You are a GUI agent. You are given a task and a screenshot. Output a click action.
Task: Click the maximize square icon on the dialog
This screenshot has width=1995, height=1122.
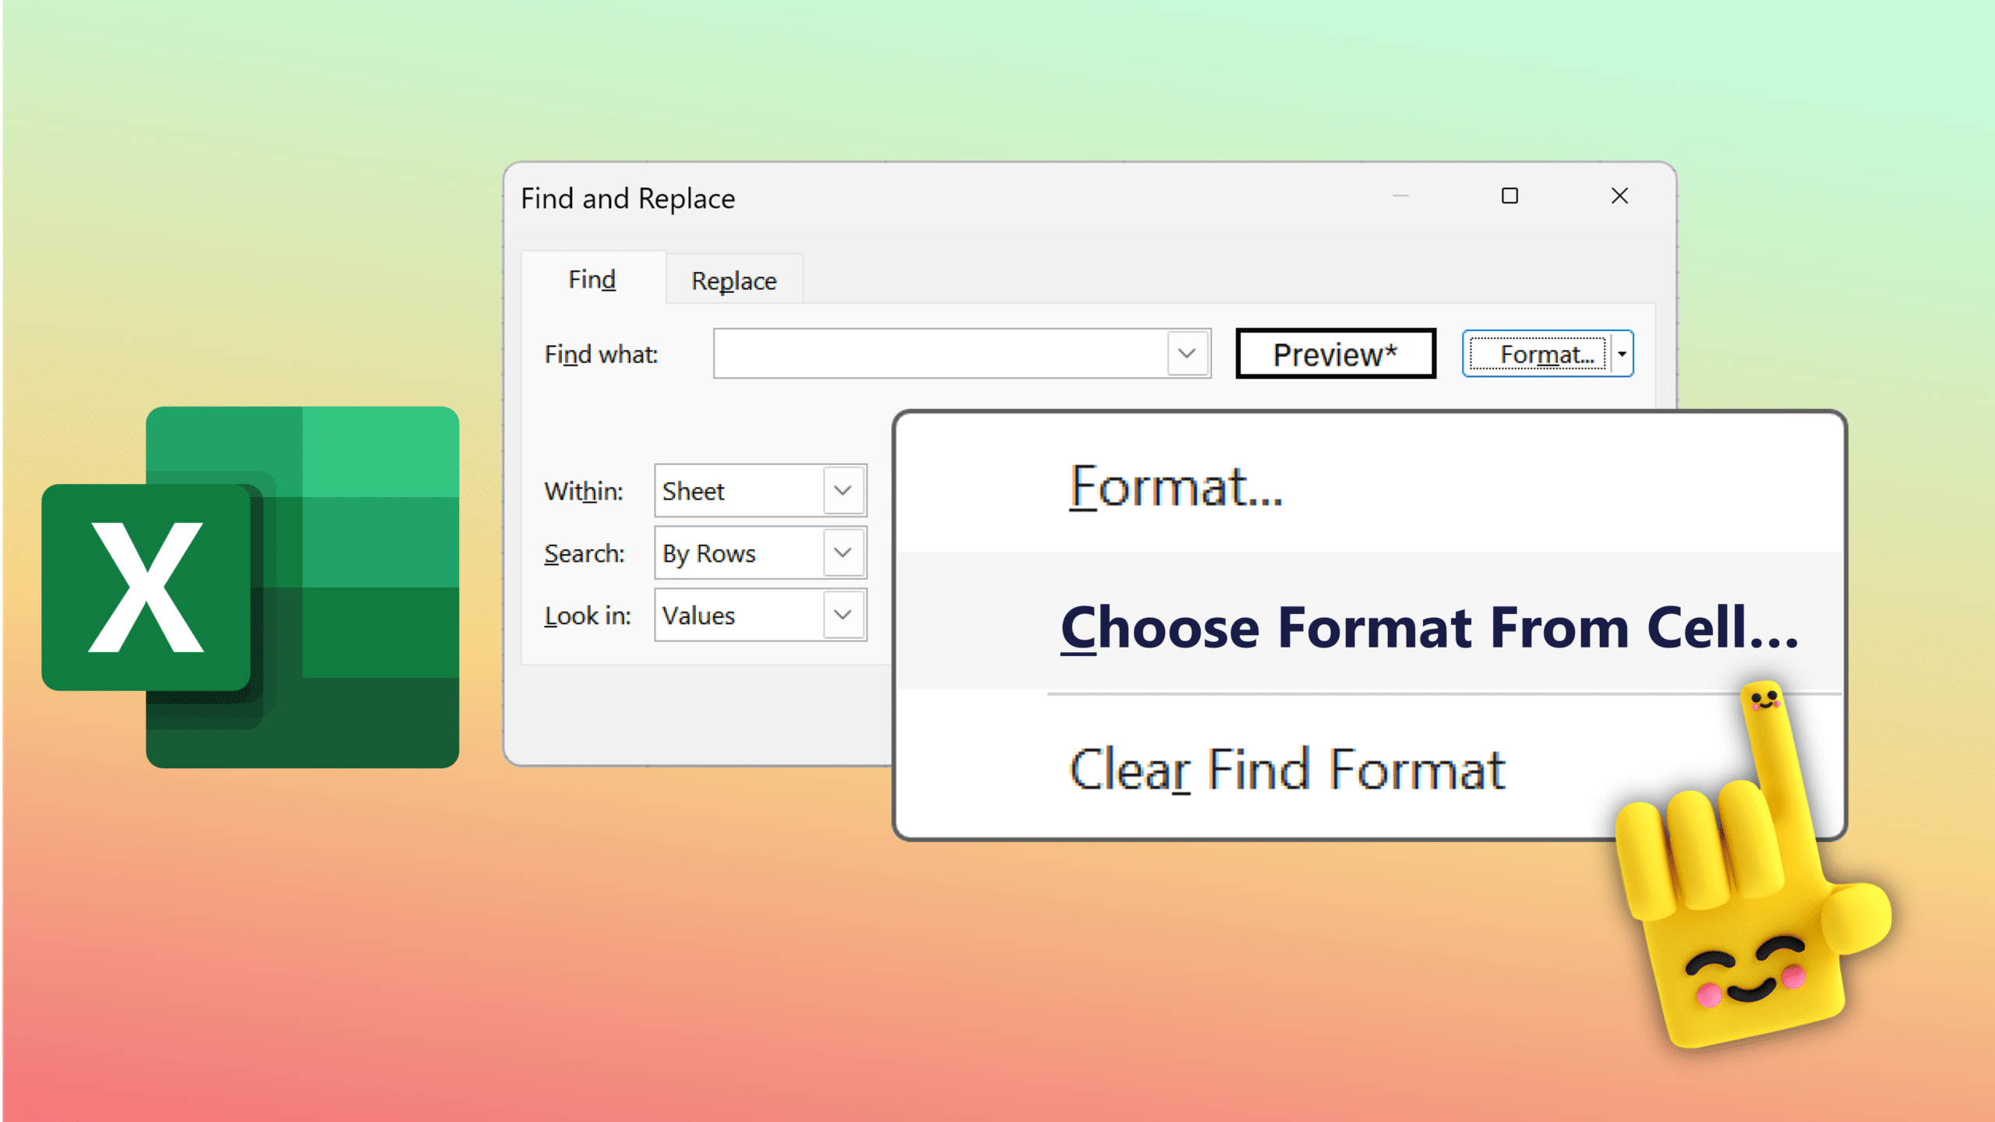pos(1510,196)
